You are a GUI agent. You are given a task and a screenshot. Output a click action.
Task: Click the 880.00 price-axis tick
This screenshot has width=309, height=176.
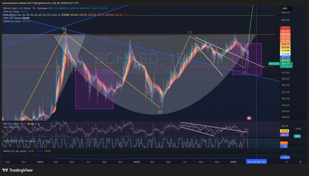285,12
